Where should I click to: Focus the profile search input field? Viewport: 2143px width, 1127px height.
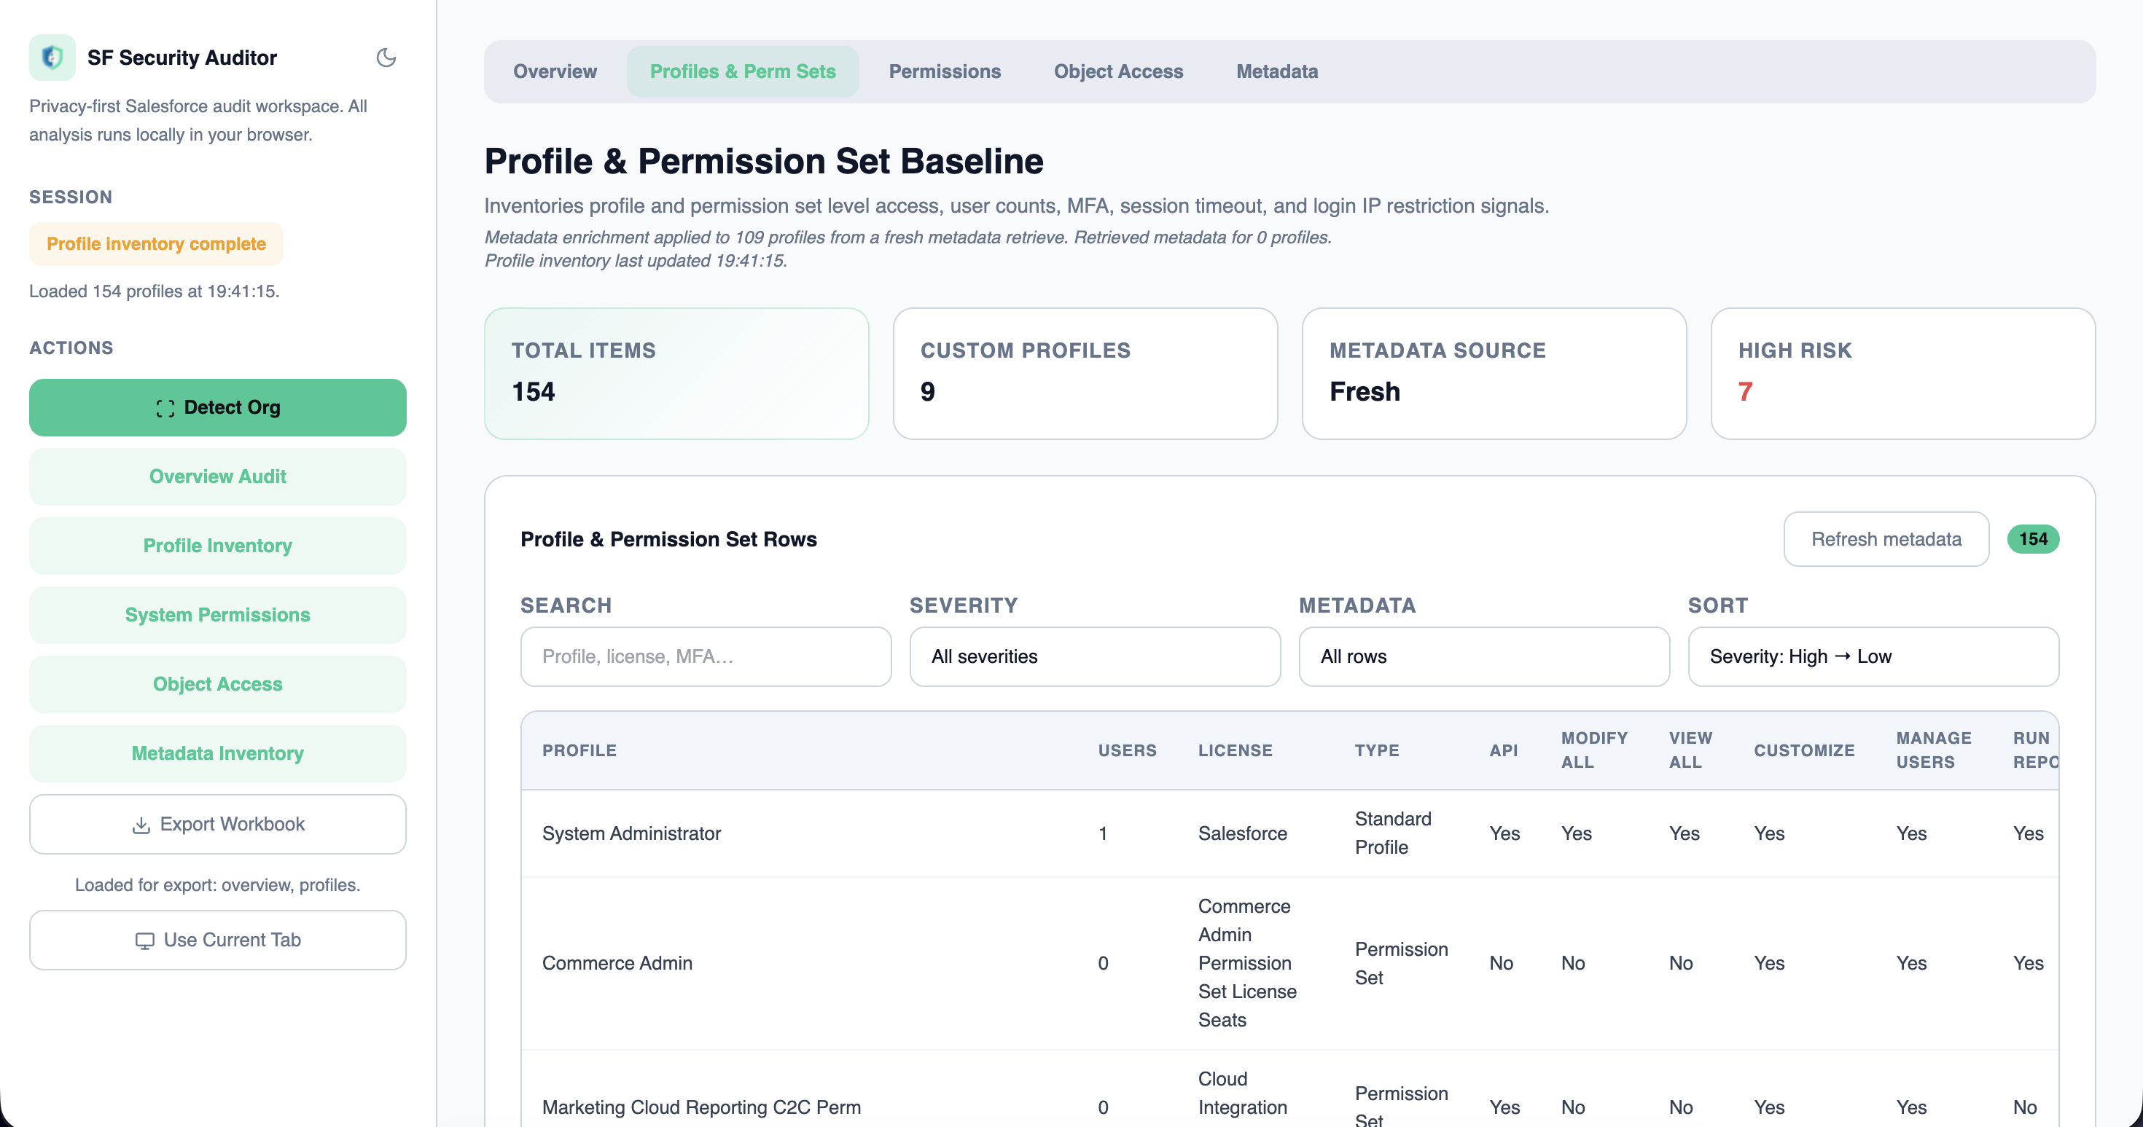[706, 656]
